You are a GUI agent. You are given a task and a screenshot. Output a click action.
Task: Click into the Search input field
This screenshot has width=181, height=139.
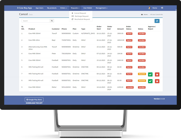coord(36,21)
